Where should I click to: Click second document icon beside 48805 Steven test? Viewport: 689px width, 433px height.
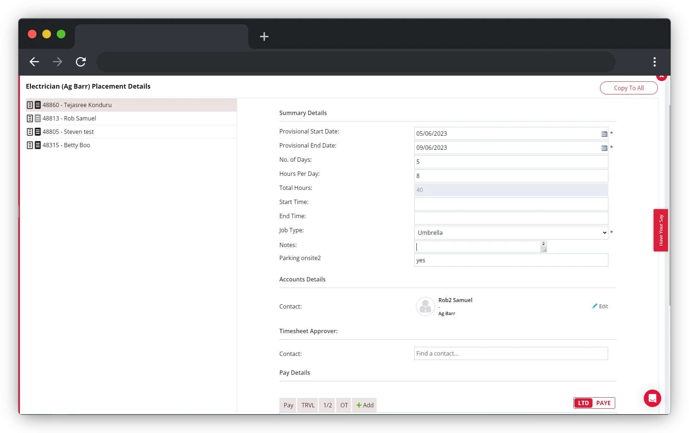(38, 132)
